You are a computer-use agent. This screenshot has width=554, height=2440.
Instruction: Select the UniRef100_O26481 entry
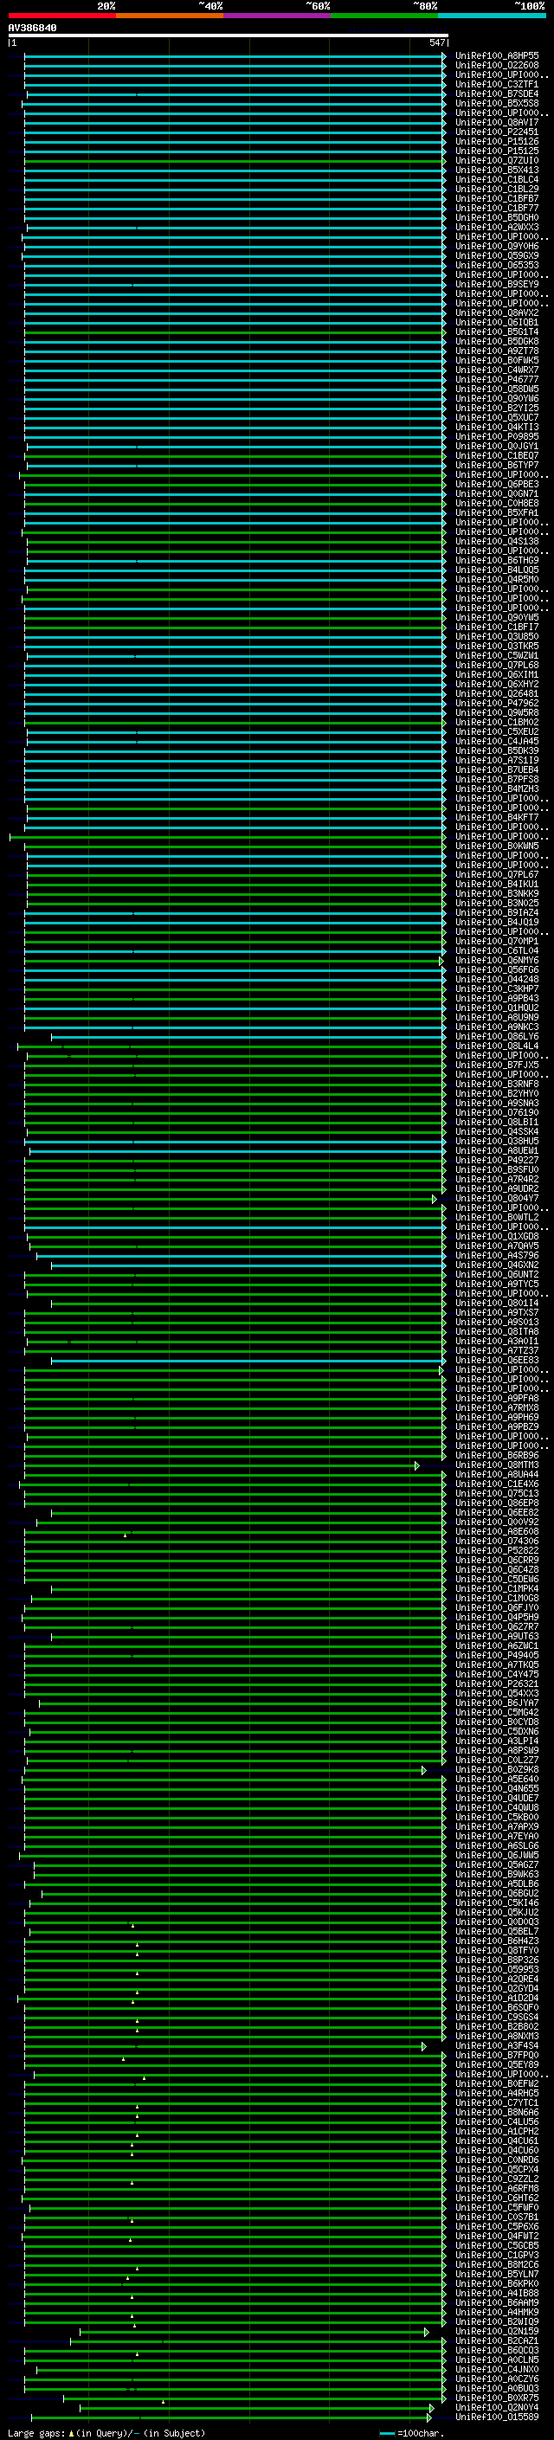point(497,693)
